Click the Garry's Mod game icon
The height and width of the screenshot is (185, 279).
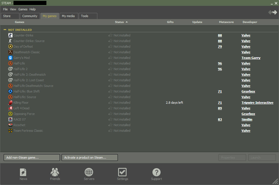pos(10,58)
